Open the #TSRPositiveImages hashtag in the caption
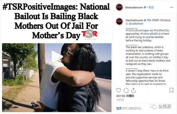The image size is (177, 114). (x=138, y=31)
